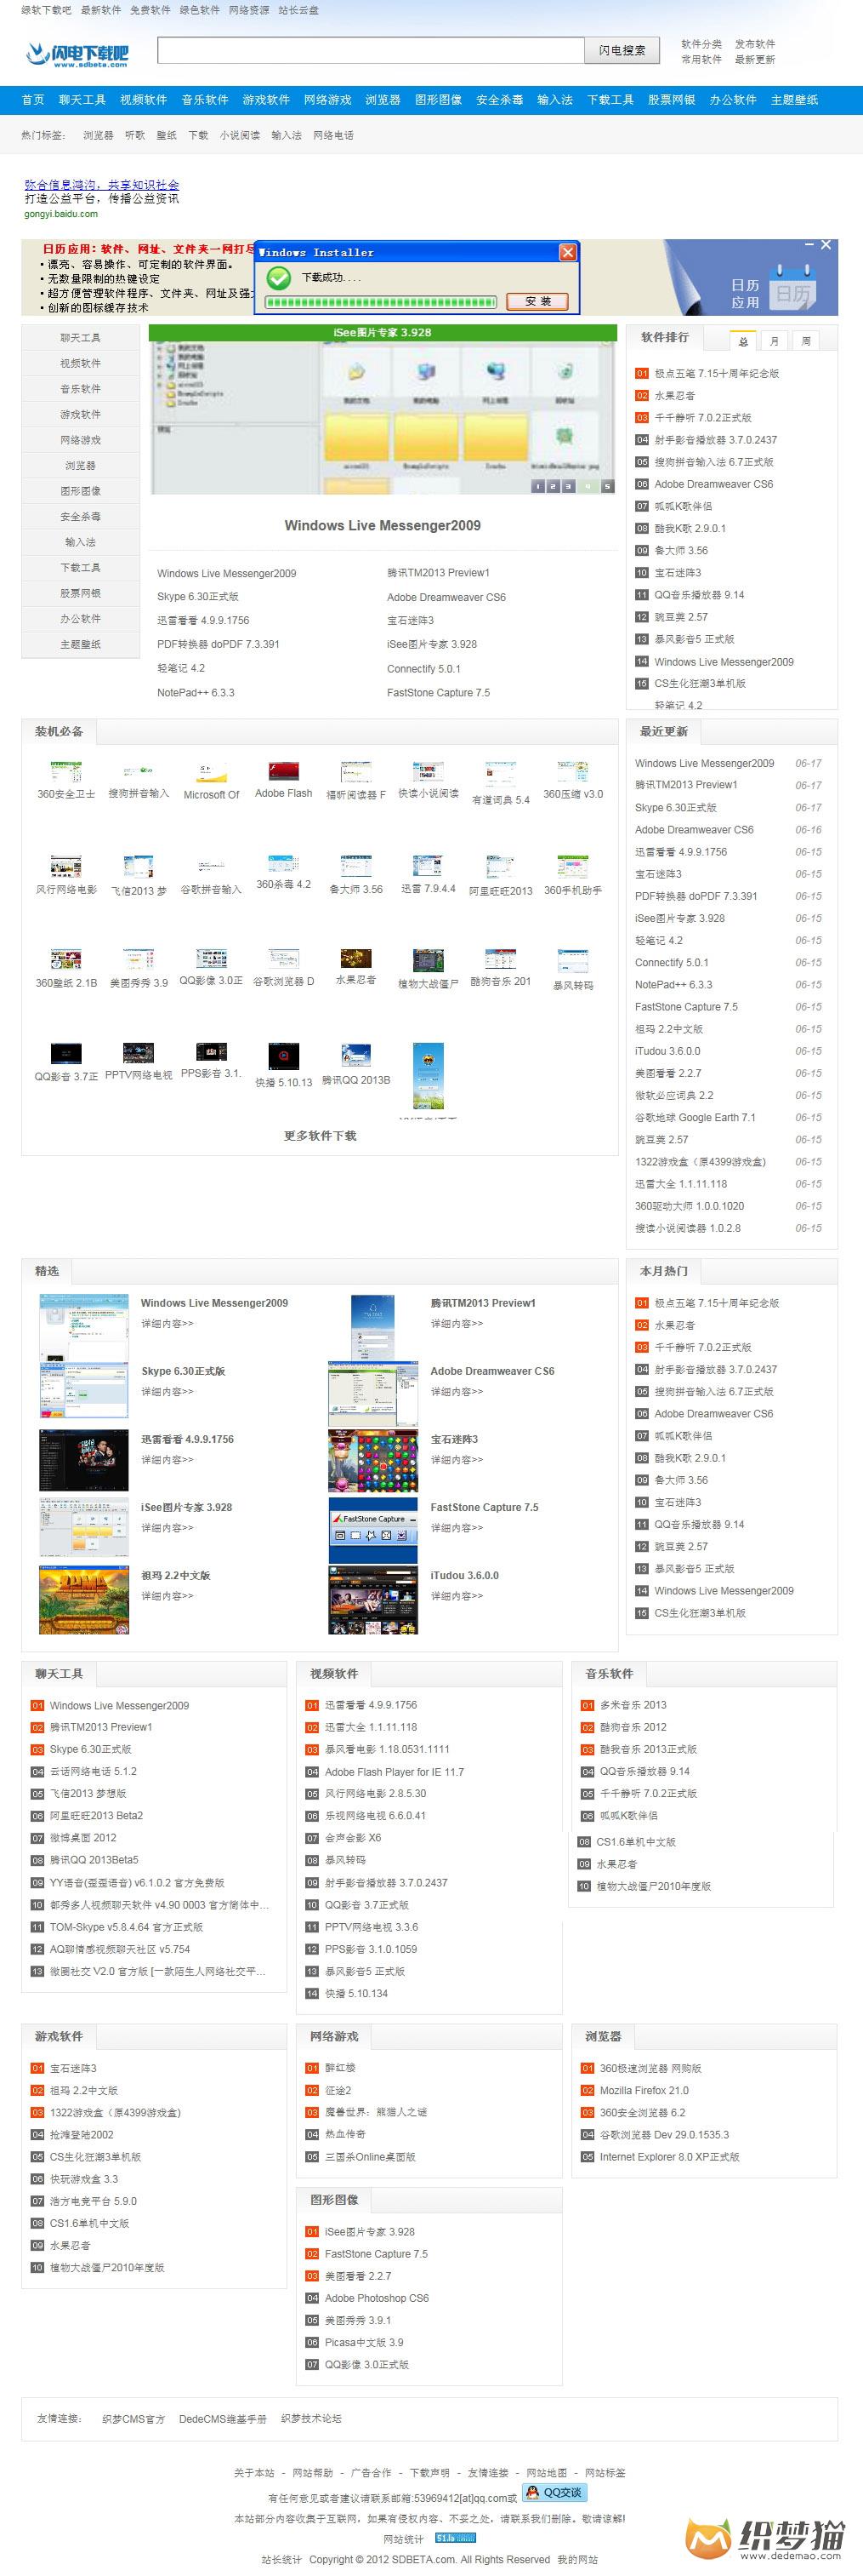Click the 免费软件 link in the top bar

click(x=150, y=10)
